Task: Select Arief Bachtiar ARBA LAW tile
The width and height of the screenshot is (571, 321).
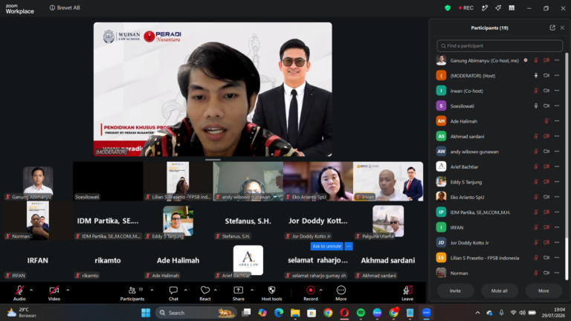Action: pos(248,260)
